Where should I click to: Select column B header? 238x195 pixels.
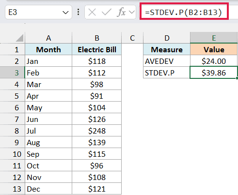[96, 38]
